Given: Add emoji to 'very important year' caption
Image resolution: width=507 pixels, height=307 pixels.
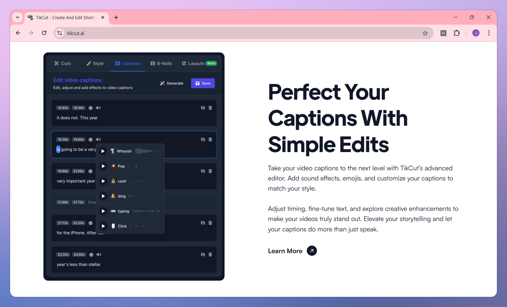Looking at the screenshot, I should 90,171.
